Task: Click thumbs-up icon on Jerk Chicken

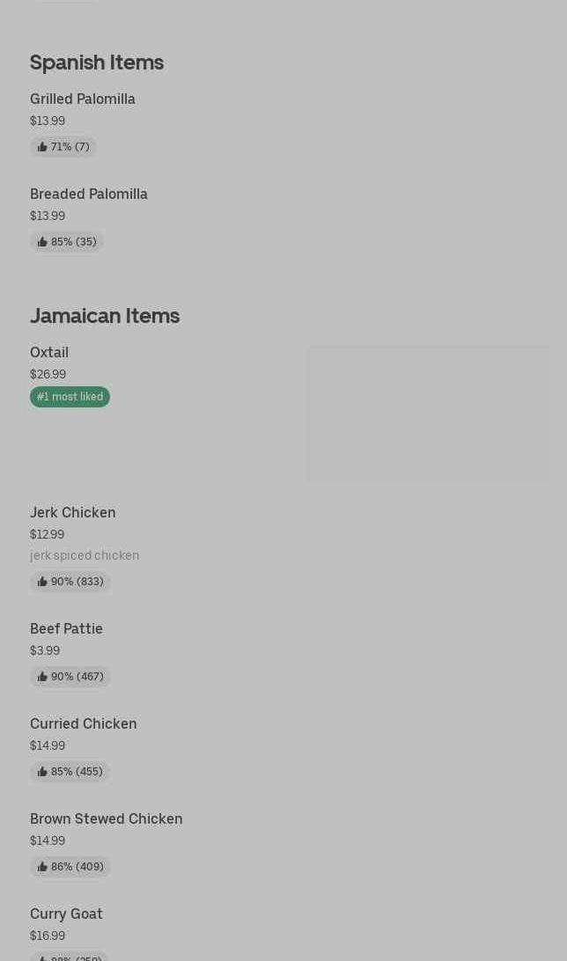Action: [42, 582]
